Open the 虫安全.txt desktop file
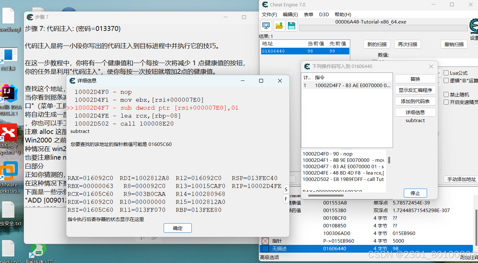Viewport: 478px width, 263px height. 10,214
